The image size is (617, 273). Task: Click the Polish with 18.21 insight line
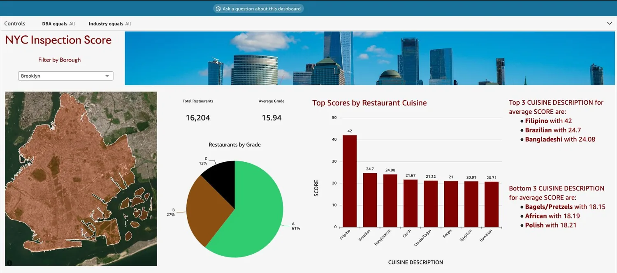pyautogui.click(x=551, y=225)
